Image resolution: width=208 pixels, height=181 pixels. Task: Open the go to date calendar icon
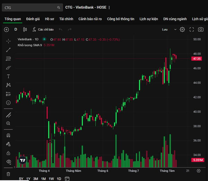pos(67,179)
